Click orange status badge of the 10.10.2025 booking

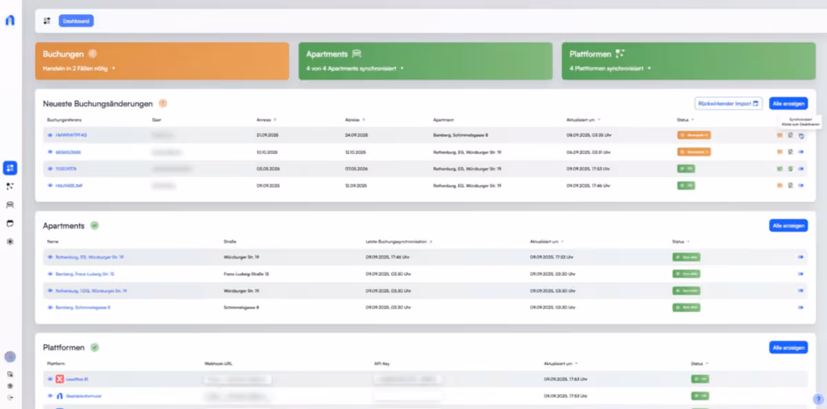tap(694, 152)
